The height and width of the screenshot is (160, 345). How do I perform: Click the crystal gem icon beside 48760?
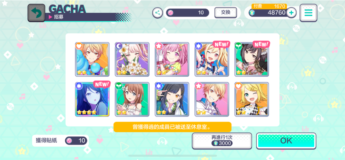click(x=252, y=13)
